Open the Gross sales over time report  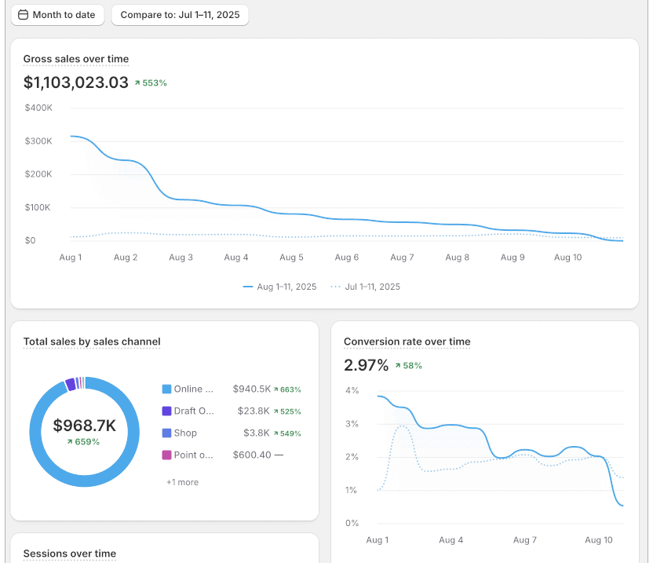click(x=76, y=59)
